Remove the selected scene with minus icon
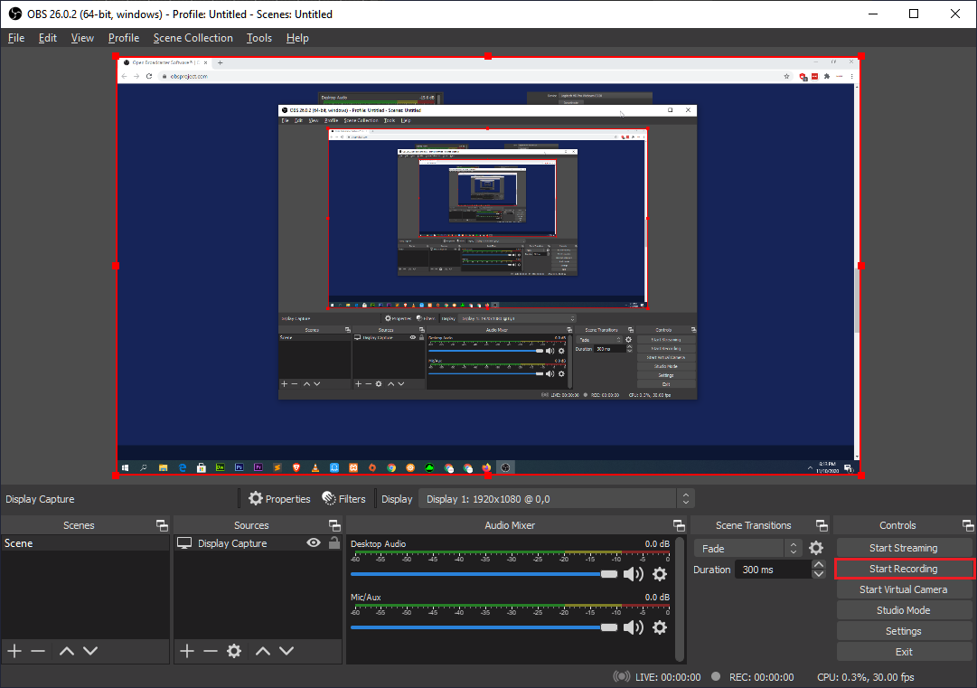Screen dimensions: 977x688 point(38,651)
